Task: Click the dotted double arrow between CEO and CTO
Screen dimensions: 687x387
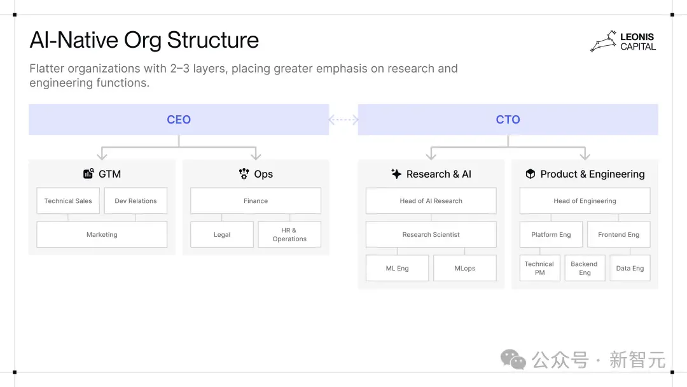Action: point(343,119)
